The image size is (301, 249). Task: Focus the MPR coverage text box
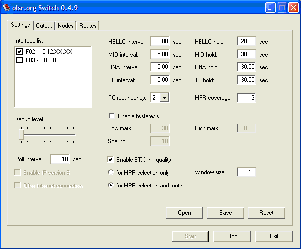[x=246, y=98]
